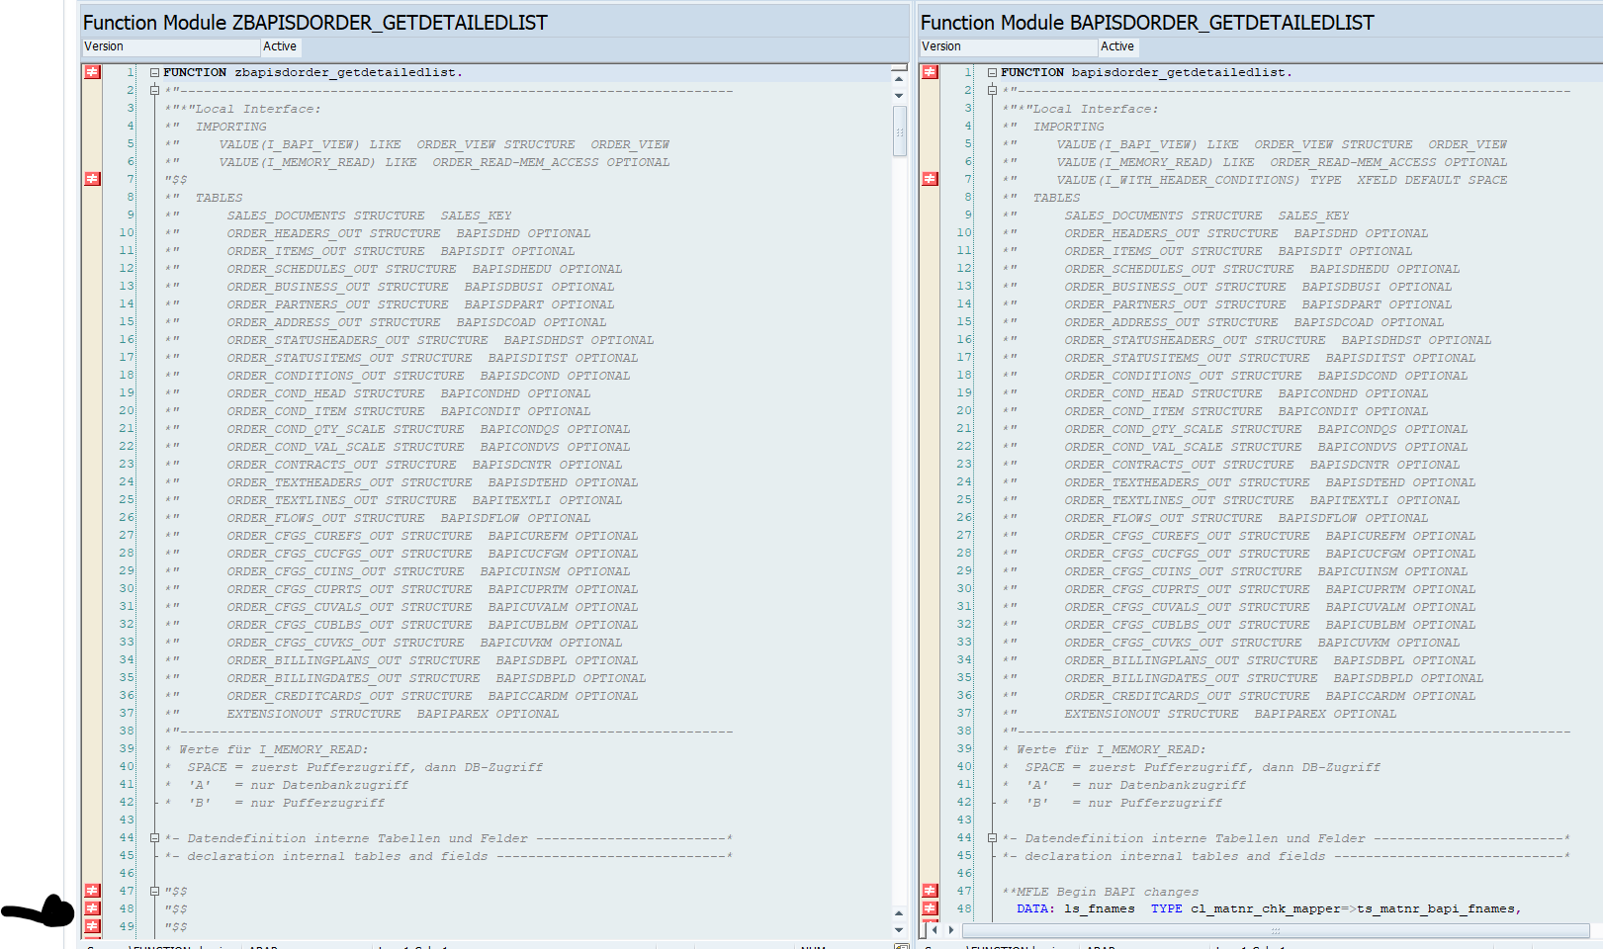The image size is (1603, 949).
Task: Collapse the FUNCTION zbapisdorder_getdetailedlist block
Action: click(x=155, y=72)
